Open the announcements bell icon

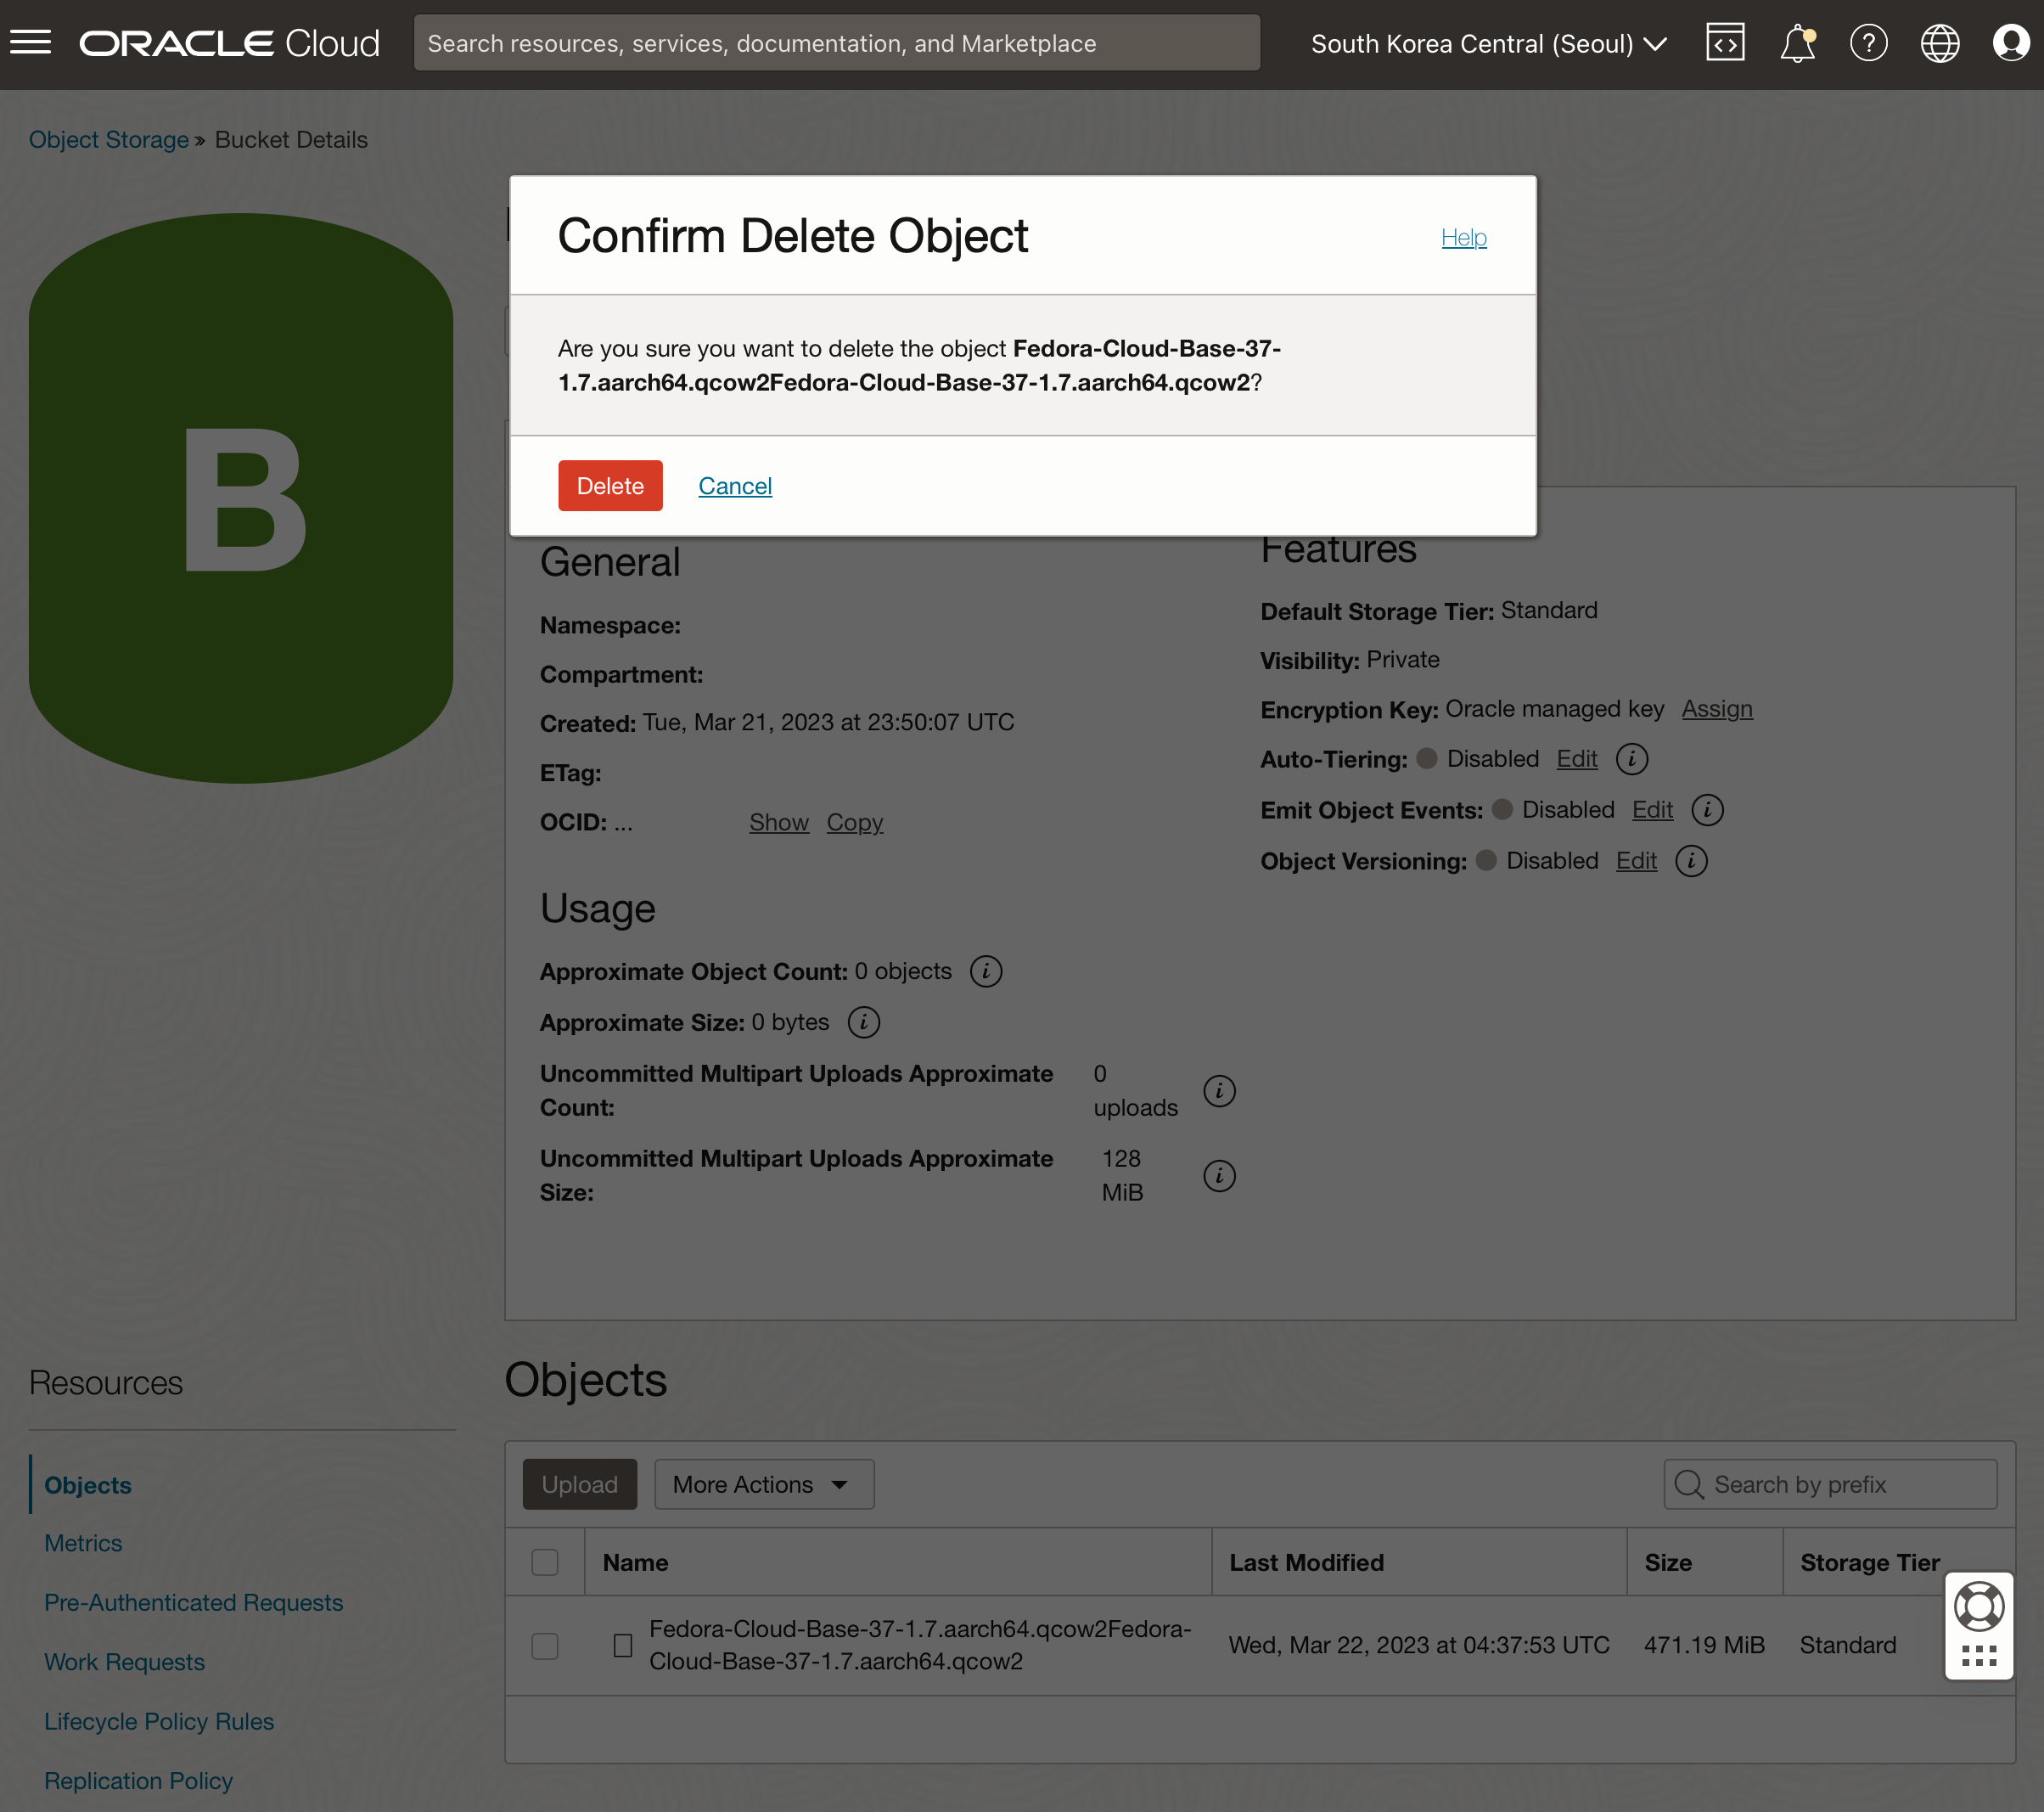pos(1797,43)
